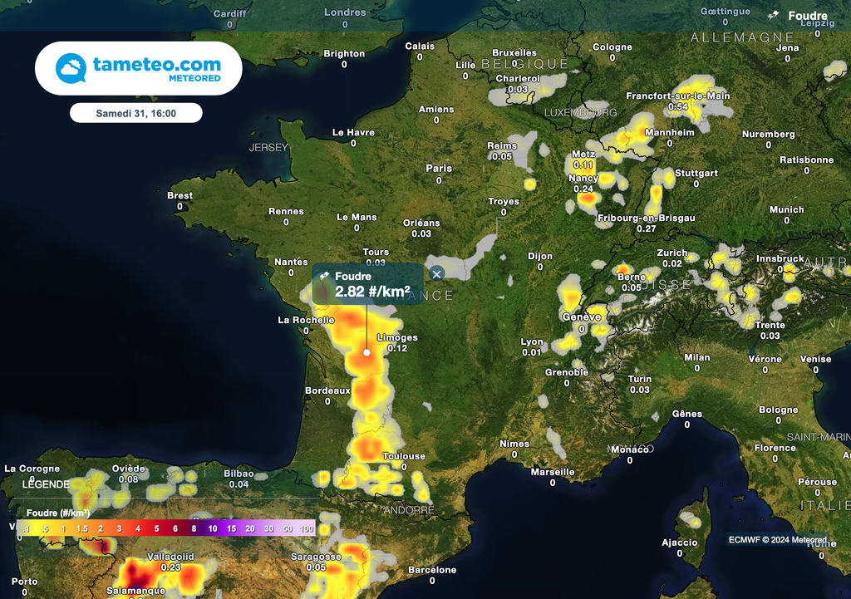This screenshot has height=599, width=851.
Task: Open the Samedi 31, 16:00 time selector
Action: click(x=138, y=112)
